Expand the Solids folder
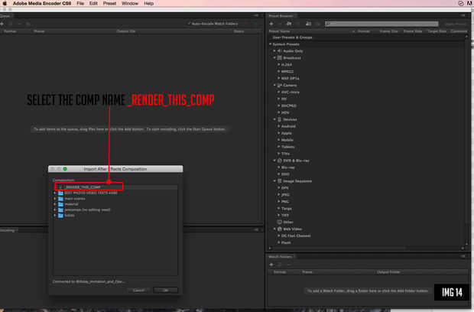This screenshot has width=474, height=312. click(55, 215)
